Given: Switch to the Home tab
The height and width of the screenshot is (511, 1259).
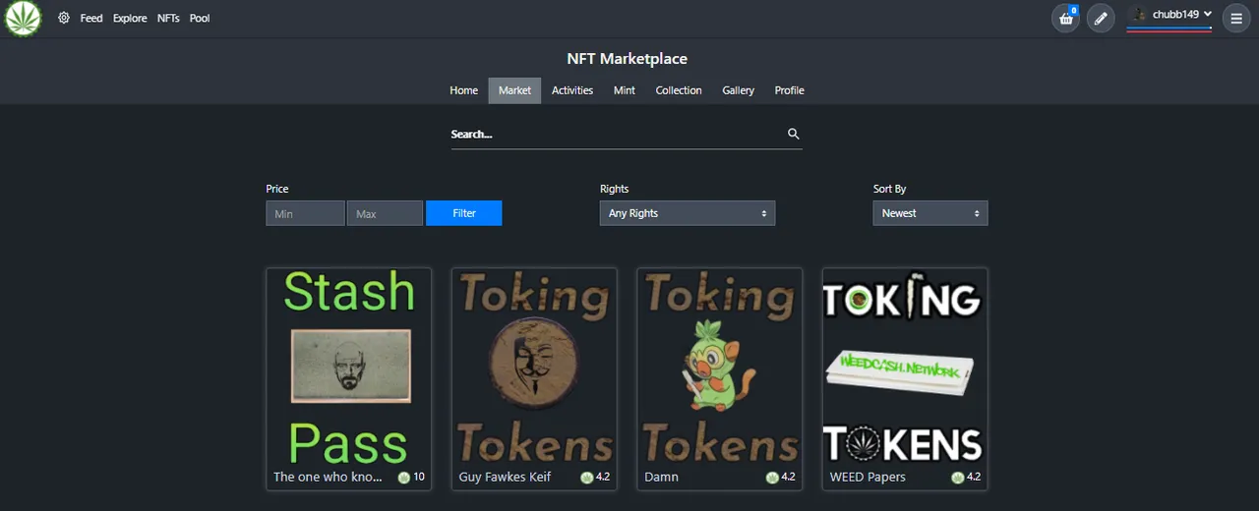Looking at the screenshot, I should click(464, 90).
